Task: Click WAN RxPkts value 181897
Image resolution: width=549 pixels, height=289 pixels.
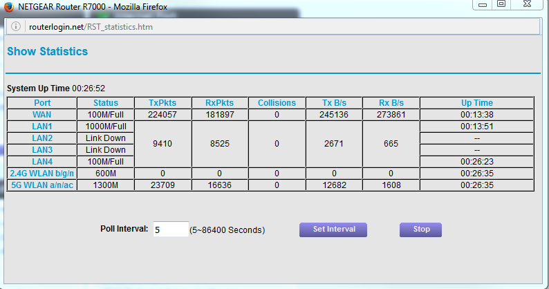Action: (219, 115)
